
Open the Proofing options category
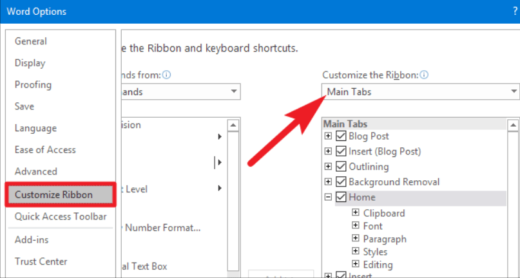(x=33, y=85)
